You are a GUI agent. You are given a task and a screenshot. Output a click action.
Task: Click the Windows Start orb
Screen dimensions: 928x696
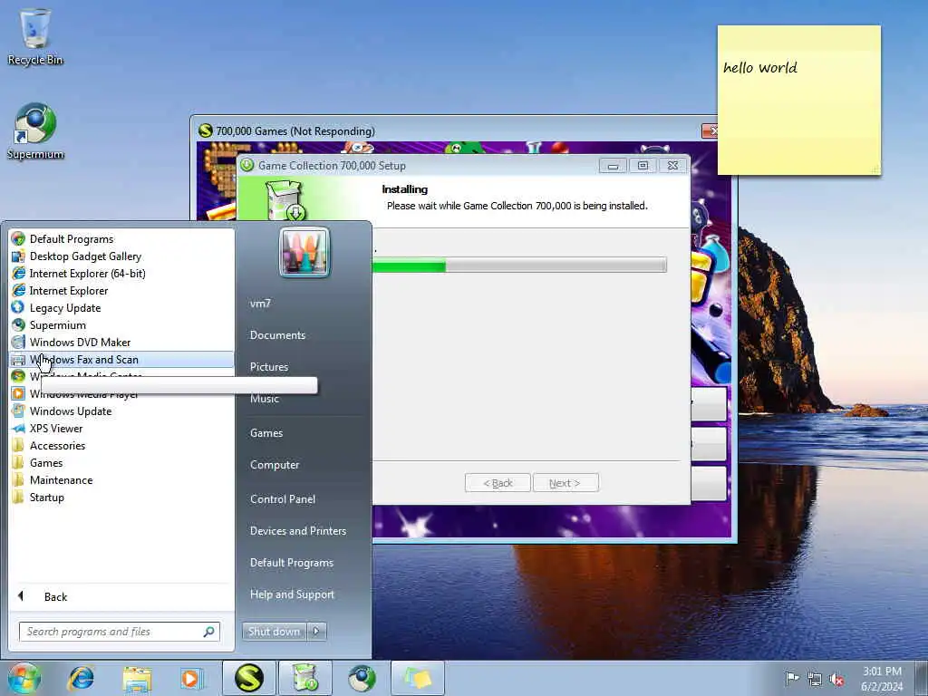[24, 678]
